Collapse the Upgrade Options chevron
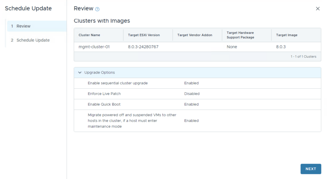 tap(80, 73)
